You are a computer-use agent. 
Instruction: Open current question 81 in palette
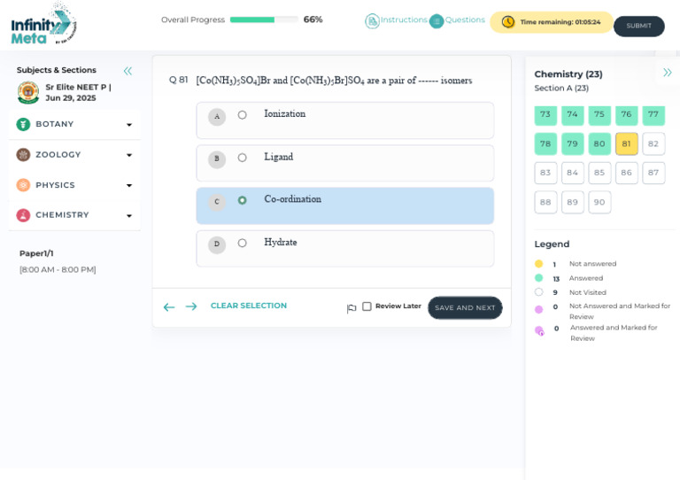(627, 144)
